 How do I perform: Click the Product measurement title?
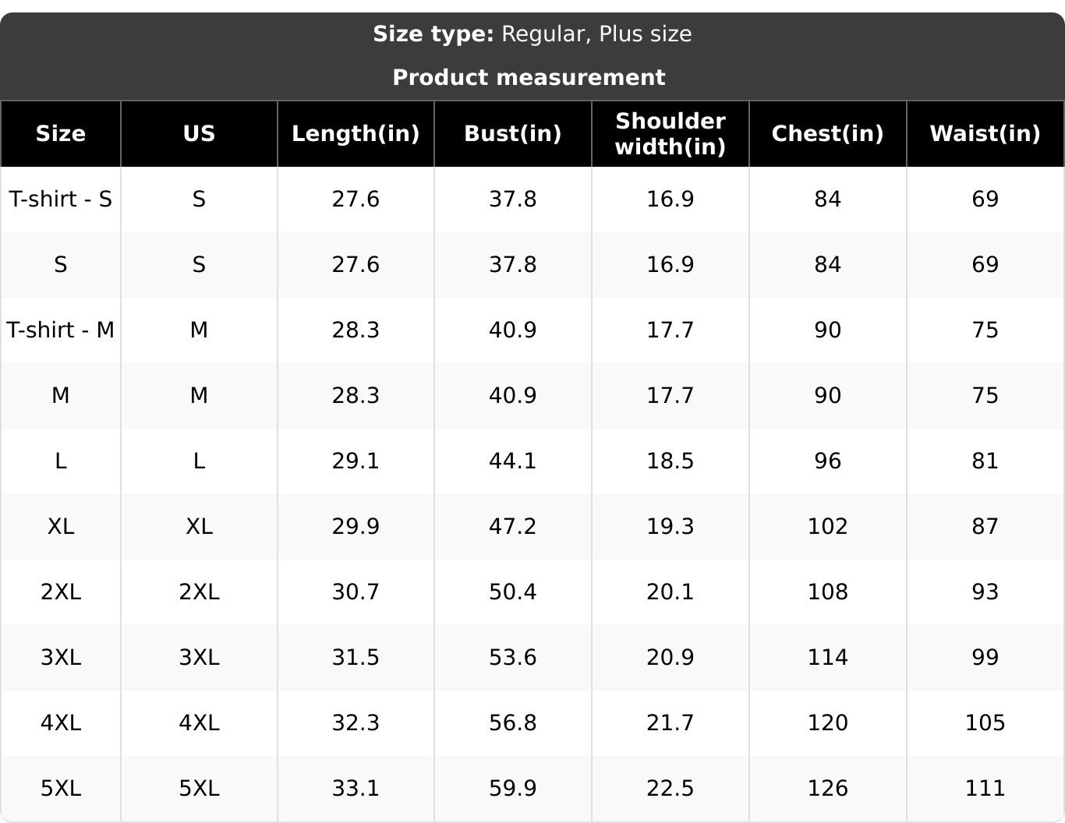(x=529, y=77)
